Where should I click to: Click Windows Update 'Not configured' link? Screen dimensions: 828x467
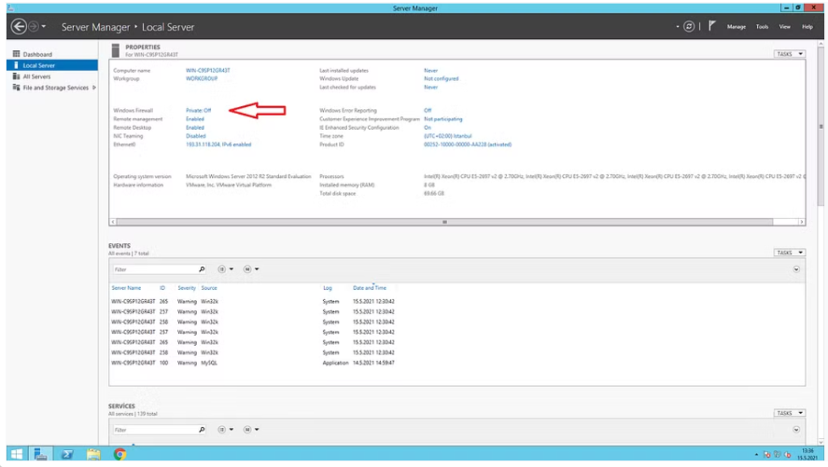441,78
